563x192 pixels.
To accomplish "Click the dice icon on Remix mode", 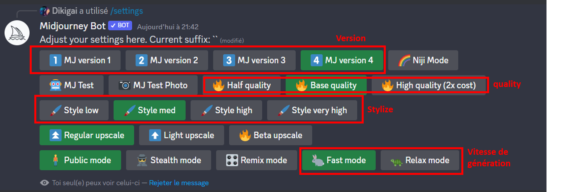I will point(232,160).
